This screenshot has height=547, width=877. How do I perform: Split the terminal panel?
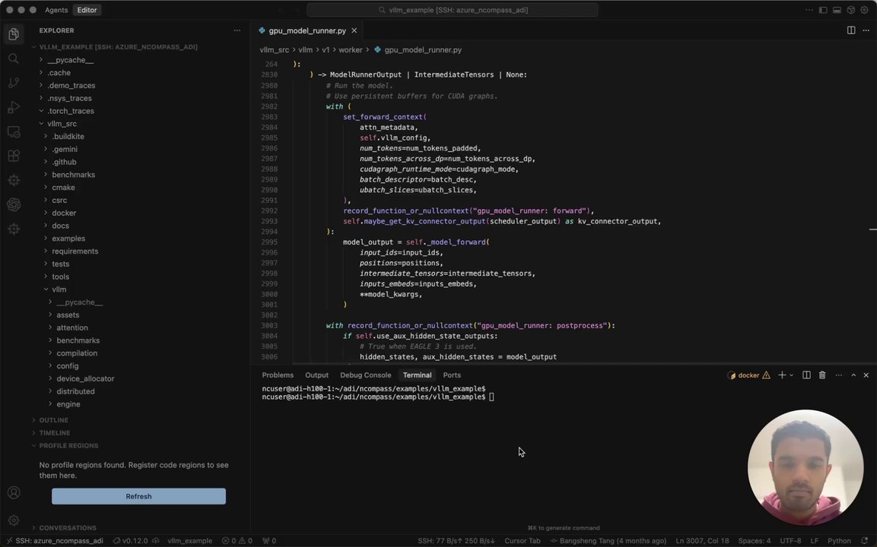pyautogui.click(x=806, y=375)
